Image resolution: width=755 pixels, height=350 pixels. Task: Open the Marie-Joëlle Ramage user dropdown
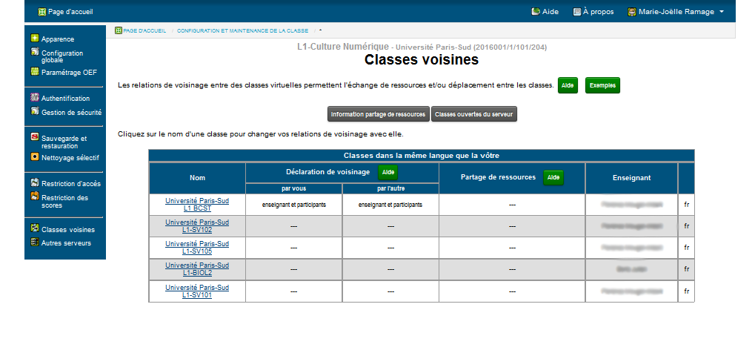coord(675,12)
